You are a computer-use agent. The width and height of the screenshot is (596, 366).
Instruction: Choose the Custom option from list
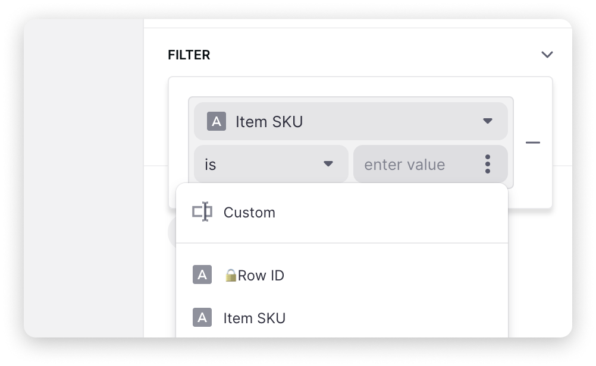coord(249,213)
